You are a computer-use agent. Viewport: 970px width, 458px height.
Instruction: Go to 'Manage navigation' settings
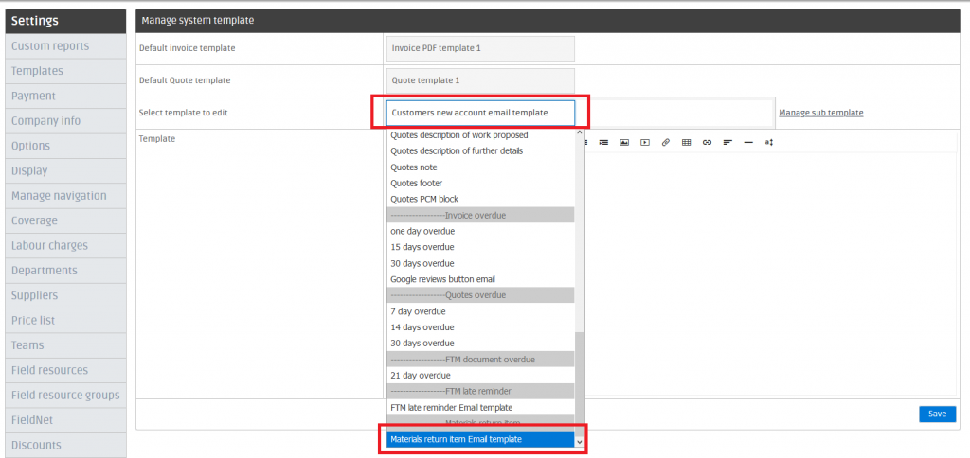pos(65,196)
